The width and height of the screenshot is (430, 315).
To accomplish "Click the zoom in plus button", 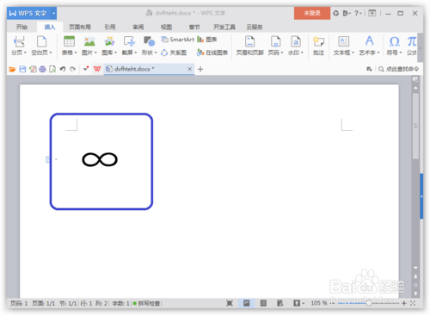I will (404, 303).
